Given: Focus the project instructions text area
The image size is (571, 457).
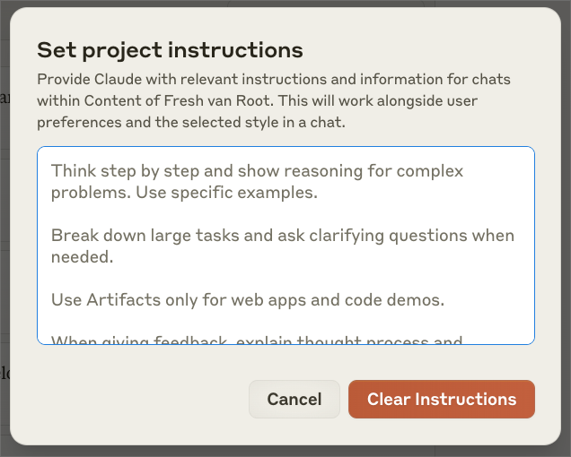Looking at the screenshot, I should click(x=285, y=269).
